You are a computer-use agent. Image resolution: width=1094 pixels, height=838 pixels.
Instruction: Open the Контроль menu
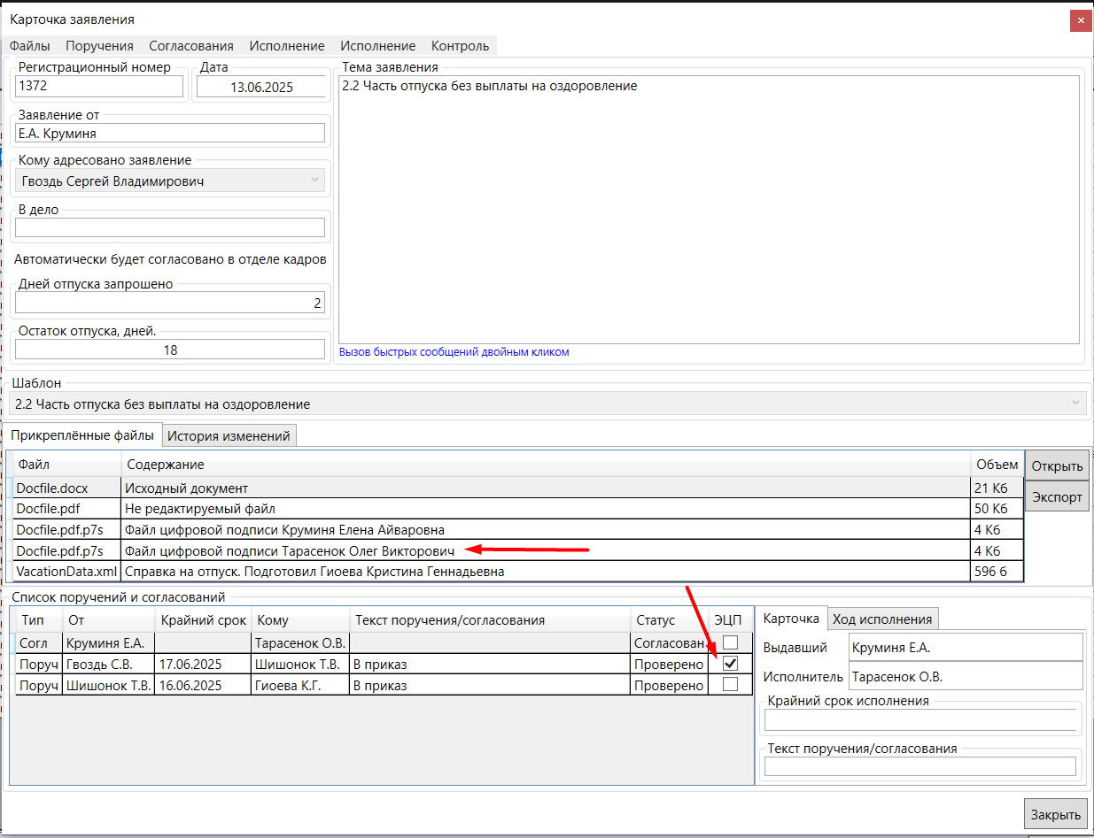pyautogui.click(x=460, y=46)
